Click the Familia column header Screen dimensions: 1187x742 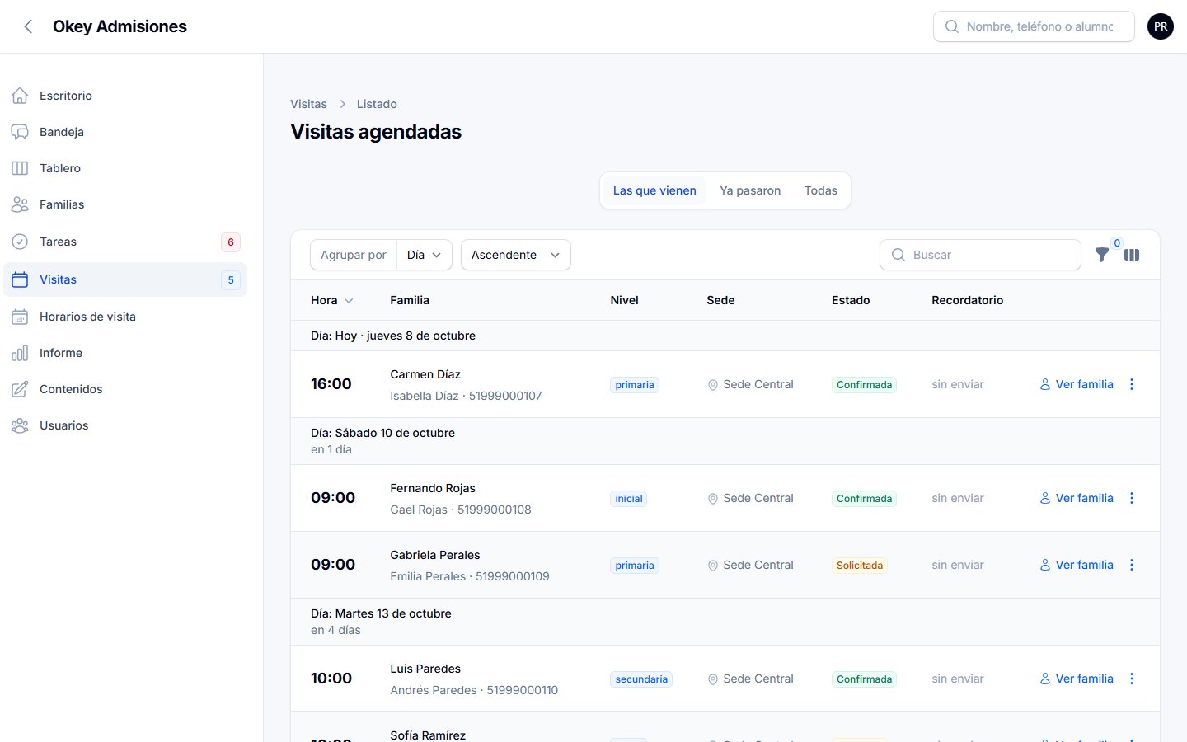[x=410, y=300]
